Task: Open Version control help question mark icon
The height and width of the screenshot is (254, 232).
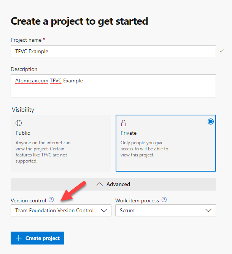Action: pos(51,200)
